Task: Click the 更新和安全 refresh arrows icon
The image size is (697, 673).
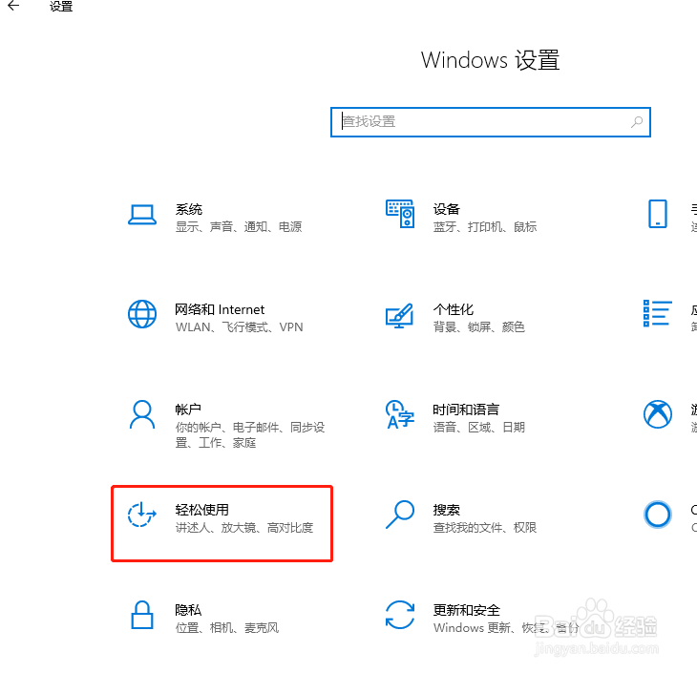Action: (400, 615)
